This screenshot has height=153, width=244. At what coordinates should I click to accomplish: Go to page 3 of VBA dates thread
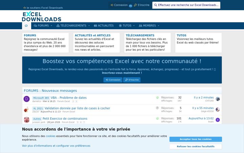76,101
